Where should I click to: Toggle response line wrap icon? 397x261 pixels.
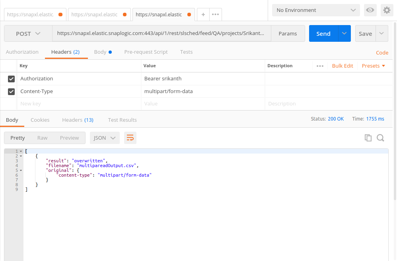130,138
